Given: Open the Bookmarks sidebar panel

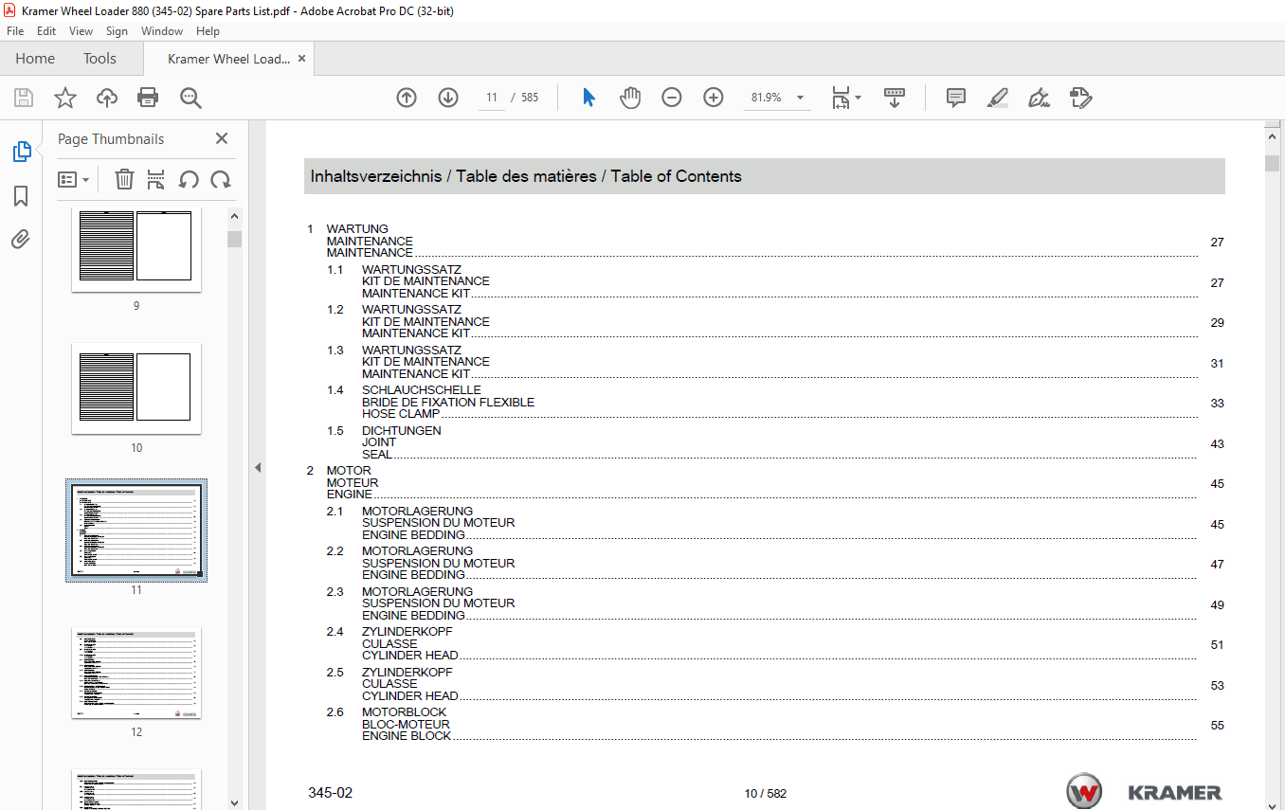Looking at the screenshot, I should point(21,196).
